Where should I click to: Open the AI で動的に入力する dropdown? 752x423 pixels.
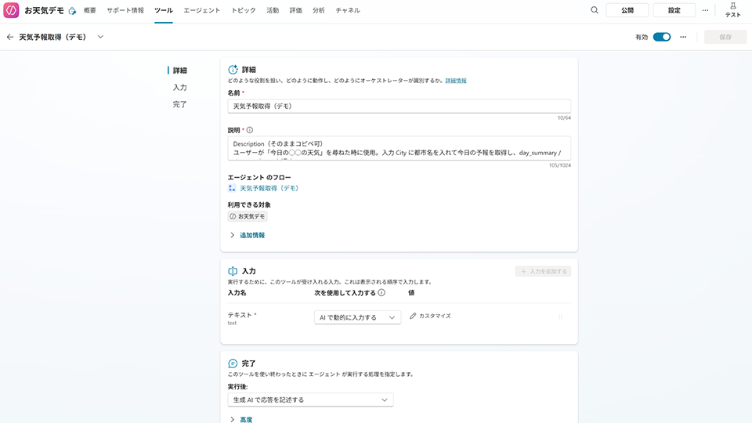pos(357,317)
